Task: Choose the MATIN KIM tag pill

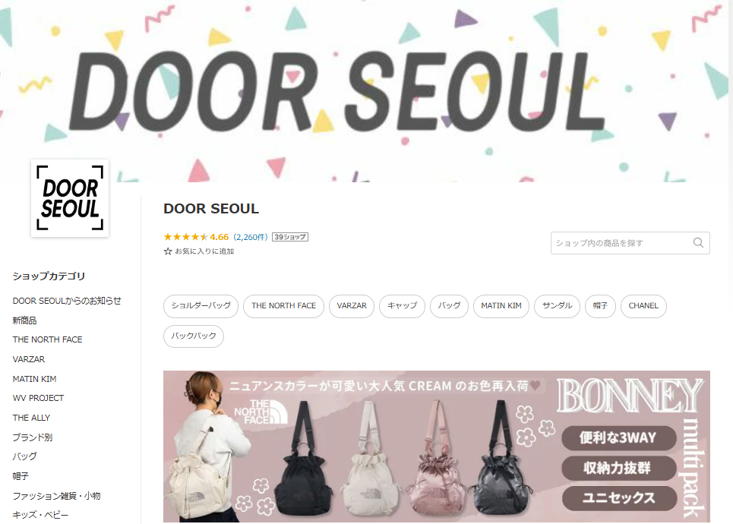Action: coord(501,306)
